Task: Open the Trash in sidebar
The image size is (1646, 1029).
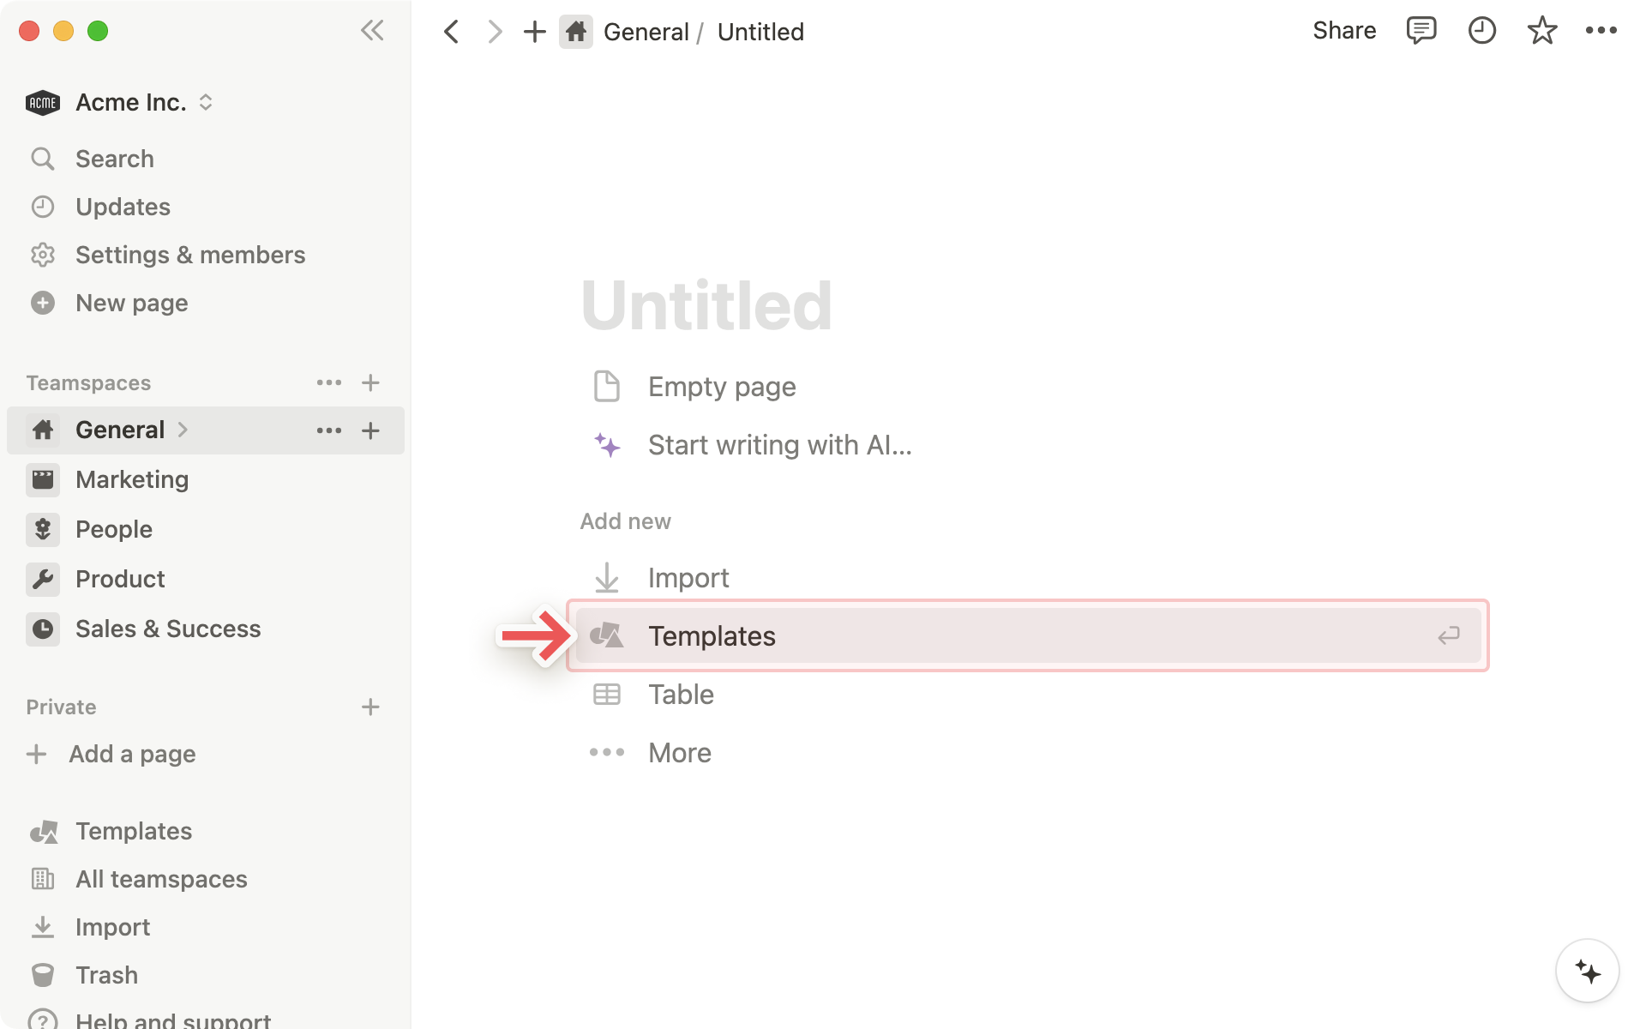Action: [x=106, y=975]
